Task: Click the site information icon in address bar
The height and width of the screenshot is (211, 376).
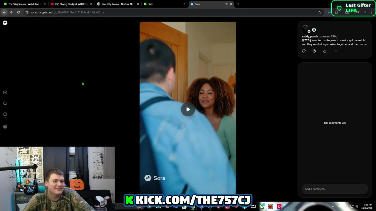Action: coord(27,12)
